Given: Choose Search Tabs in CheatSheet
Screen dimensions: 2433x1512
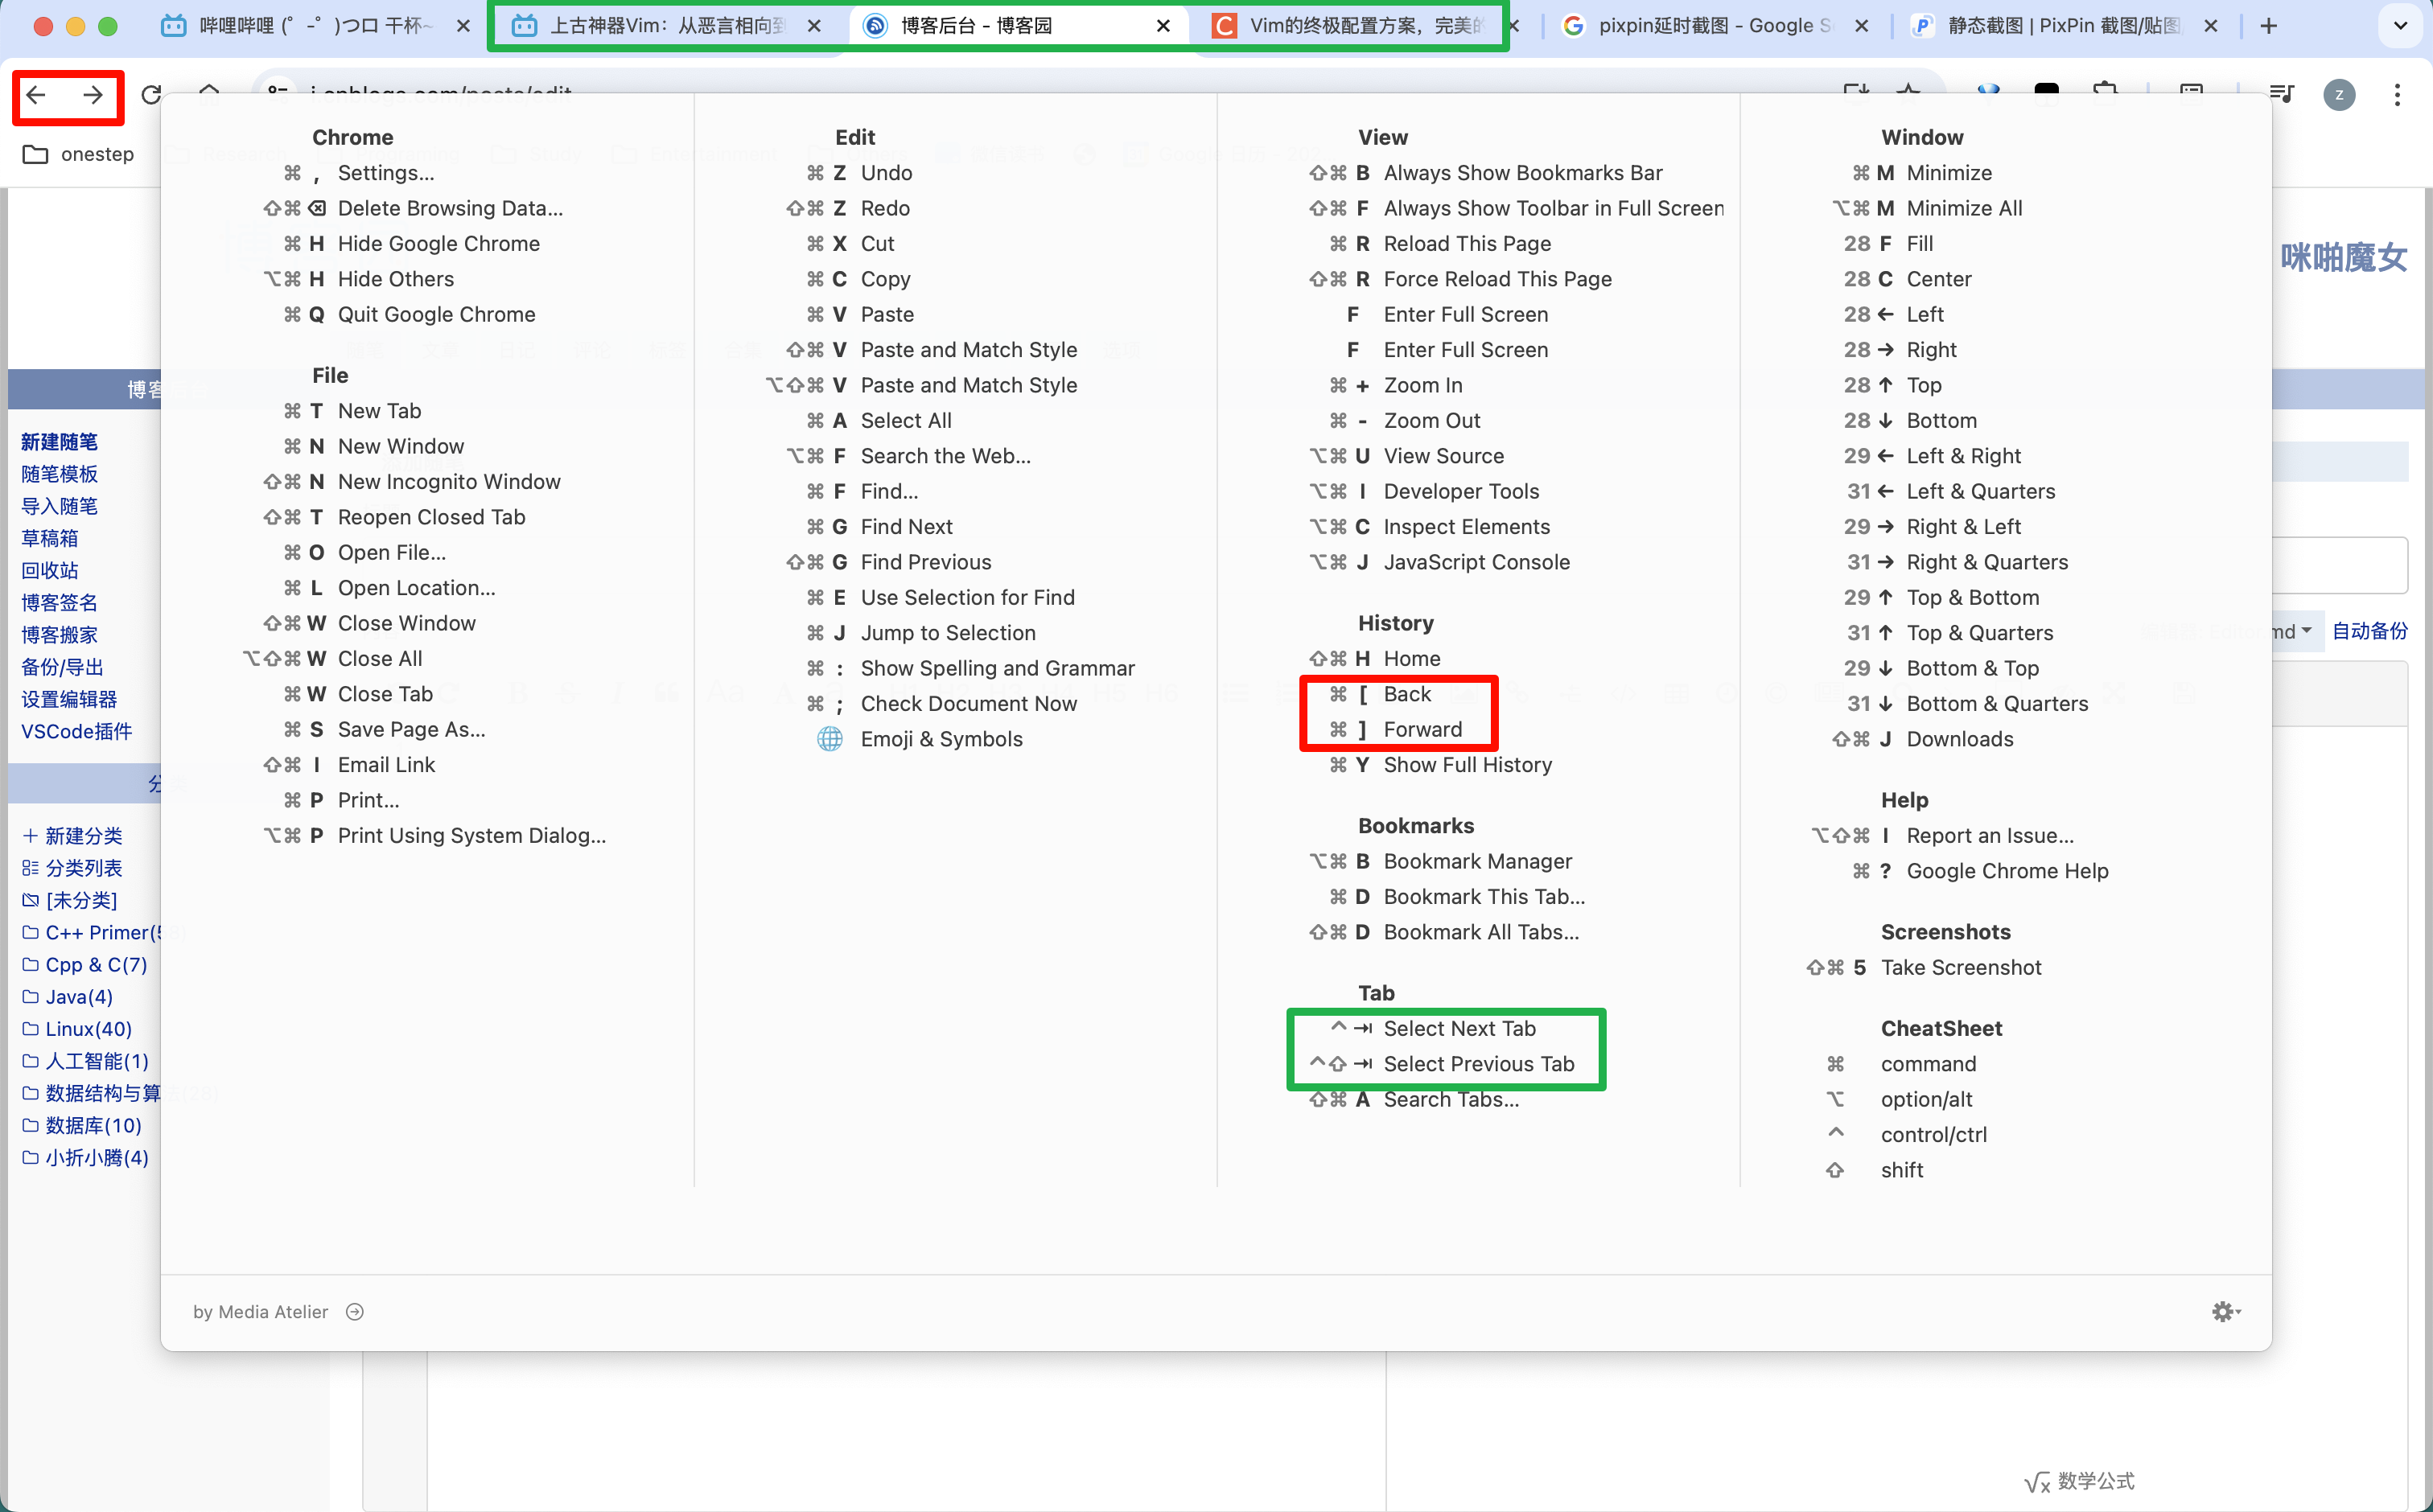Looking at the screenshot, I should tap(1451, 1099).
